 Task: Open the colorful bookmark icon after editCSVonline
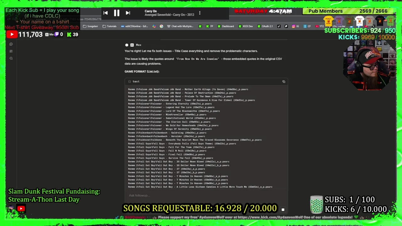(x=154, y=26)
